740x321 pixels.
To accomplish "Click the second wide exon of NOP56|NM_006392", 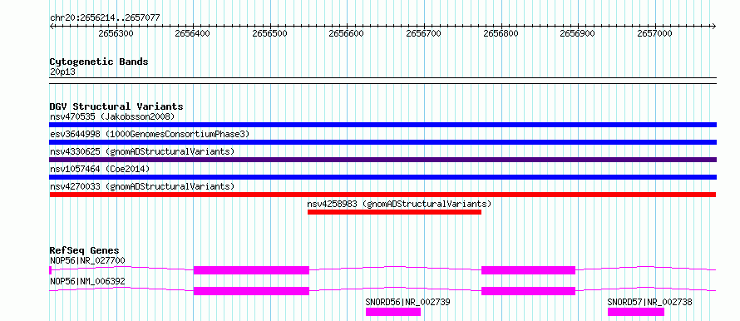I will coord(528,291).
